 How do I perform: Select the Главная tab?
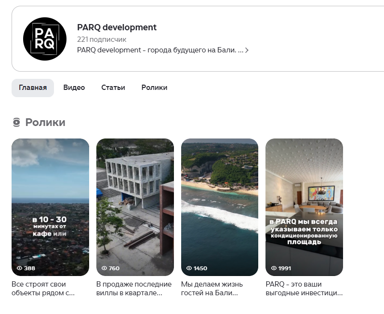tap(33, 88)
